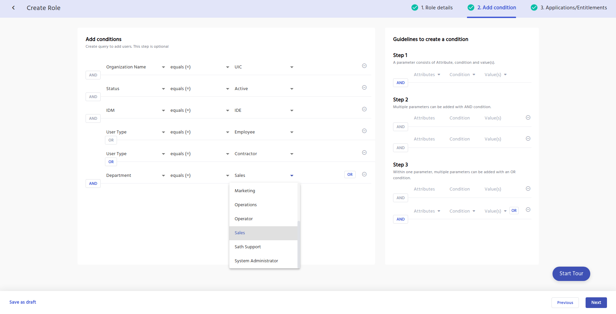Remove the Status condition row
This screenshot has height=314, width=616.
(364, 87)
